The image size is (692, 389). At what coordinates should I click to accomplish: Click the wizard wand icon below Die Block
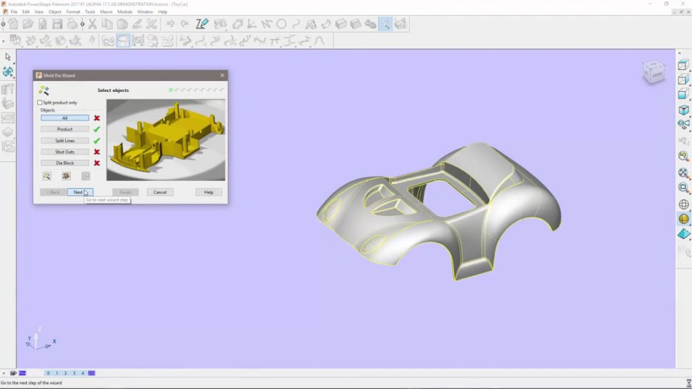coord(47,176)
